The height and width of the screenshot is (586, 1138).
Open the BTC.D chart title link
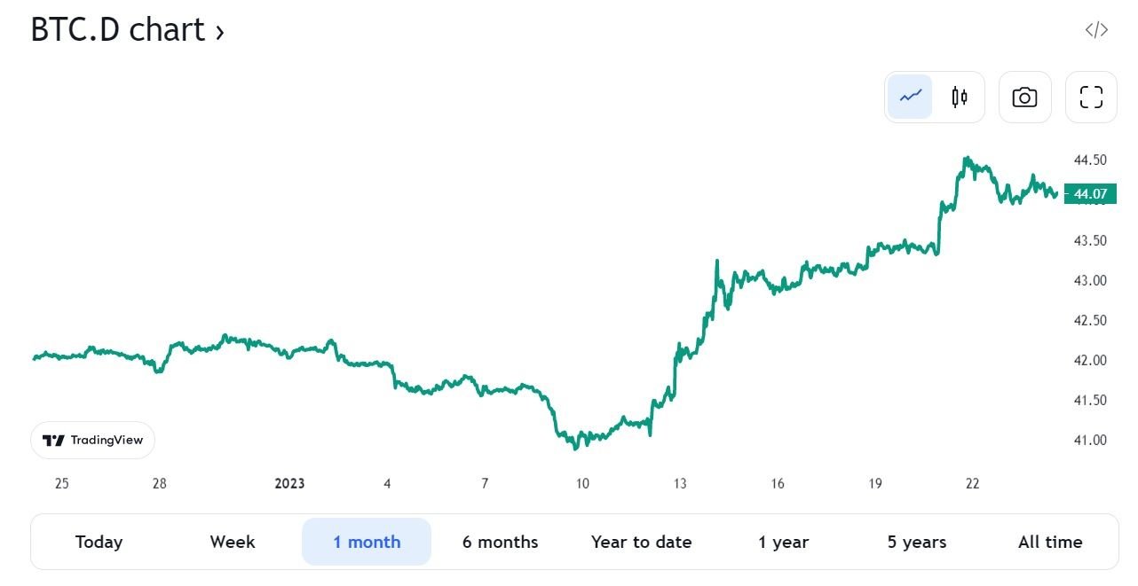(x=118, y=30)
